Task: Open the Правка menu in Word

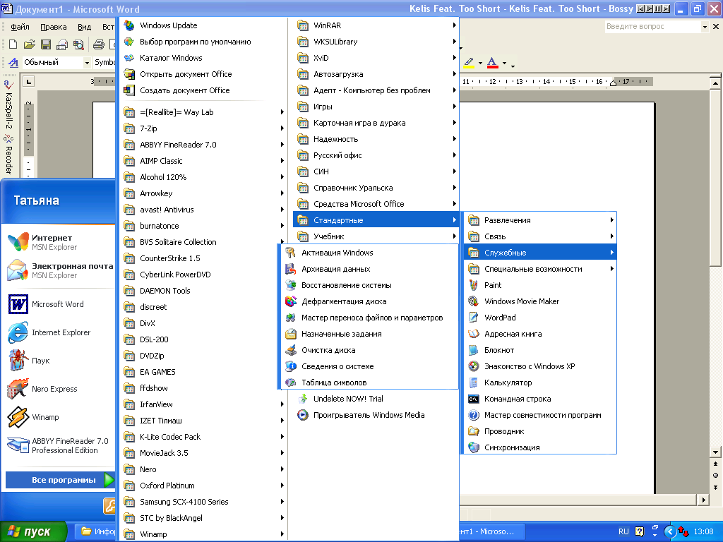Action: click(54, 27)
